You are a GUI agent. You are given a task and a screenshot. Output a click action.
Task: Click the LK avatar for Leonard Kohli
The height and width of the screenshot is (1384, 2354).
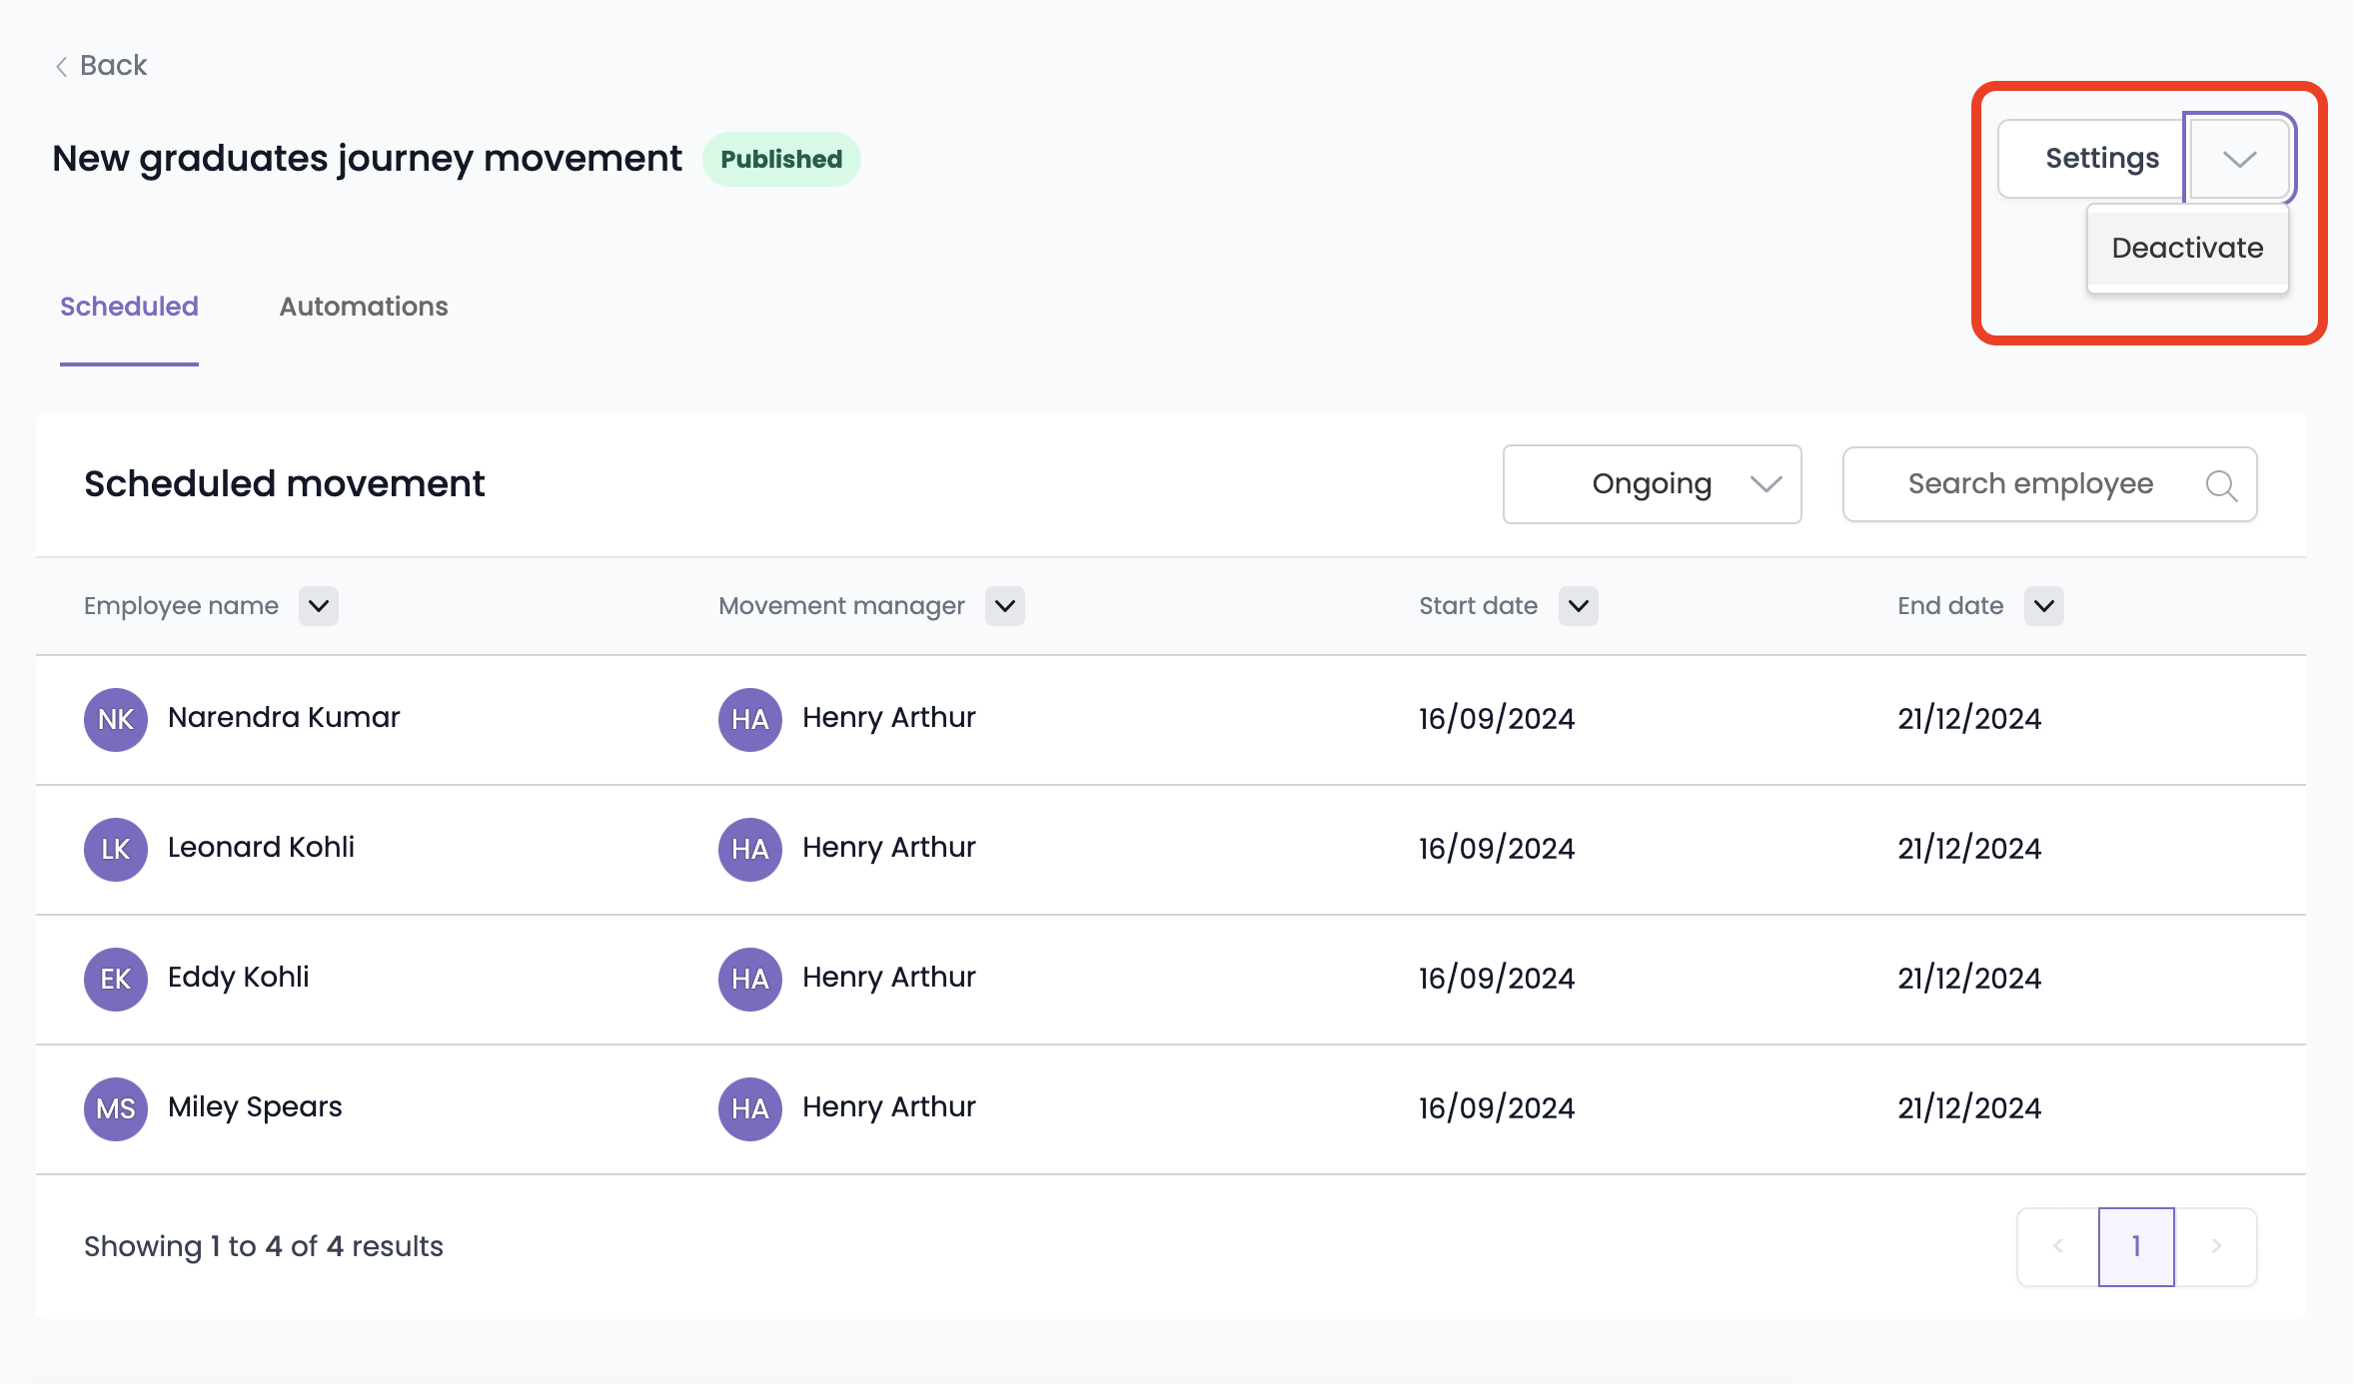(x=116, y=849)
